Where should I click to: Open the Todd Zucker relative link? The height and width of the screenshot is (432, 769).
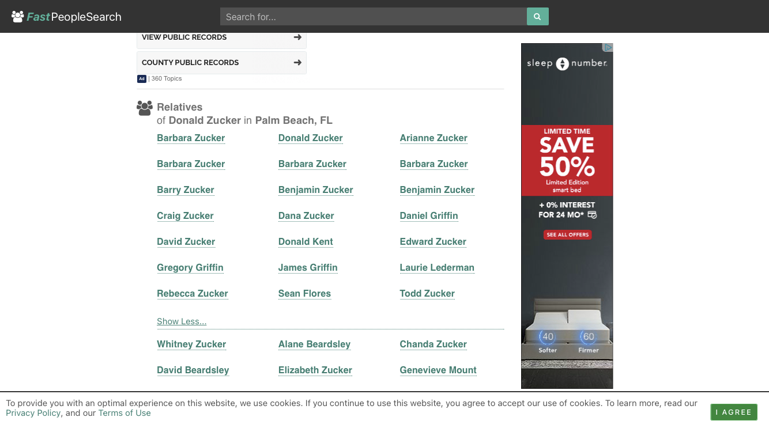(x=427, y=294)
